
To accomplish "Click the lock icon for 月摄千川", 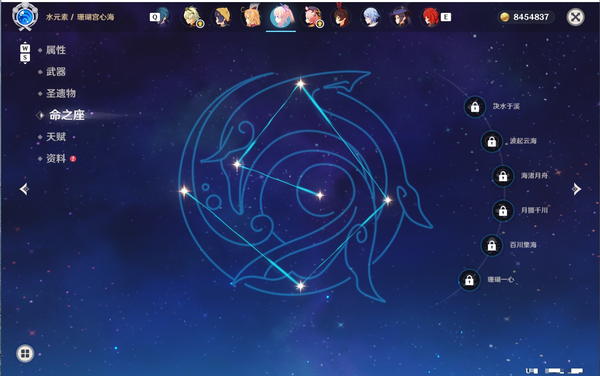I will 503,211.
